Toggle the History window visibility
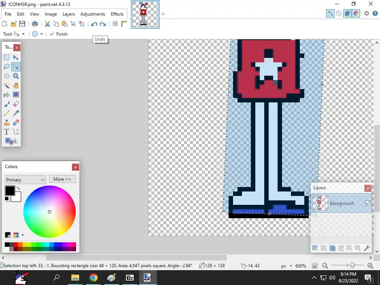 [339, 13]
